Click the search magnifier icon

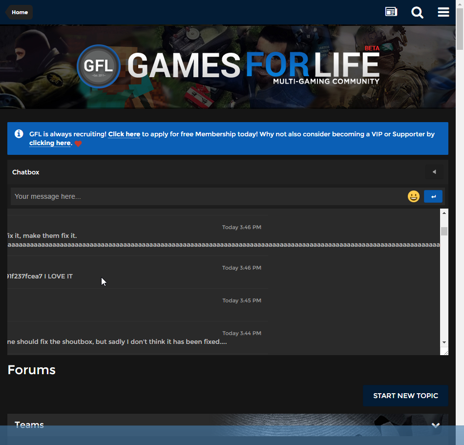point(417,12)
